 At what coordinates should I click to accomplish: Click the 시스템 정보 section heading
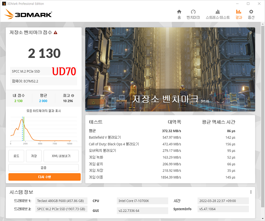pyautogui.click(x=21, y=192)
